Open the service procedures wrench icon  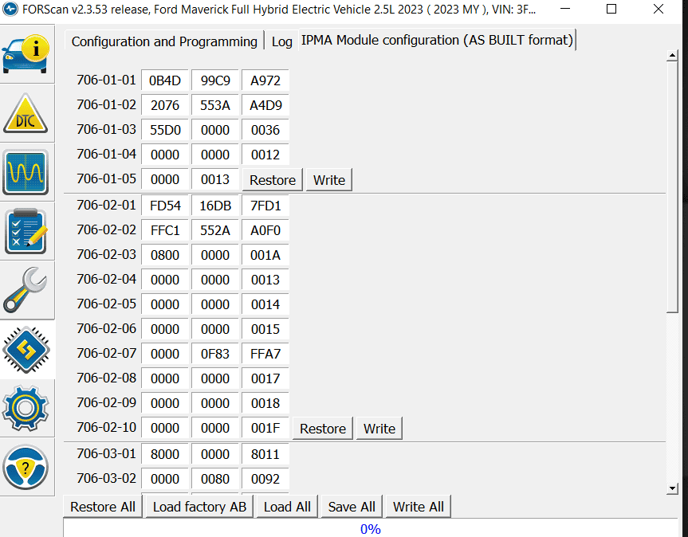[x=26, y=290]
